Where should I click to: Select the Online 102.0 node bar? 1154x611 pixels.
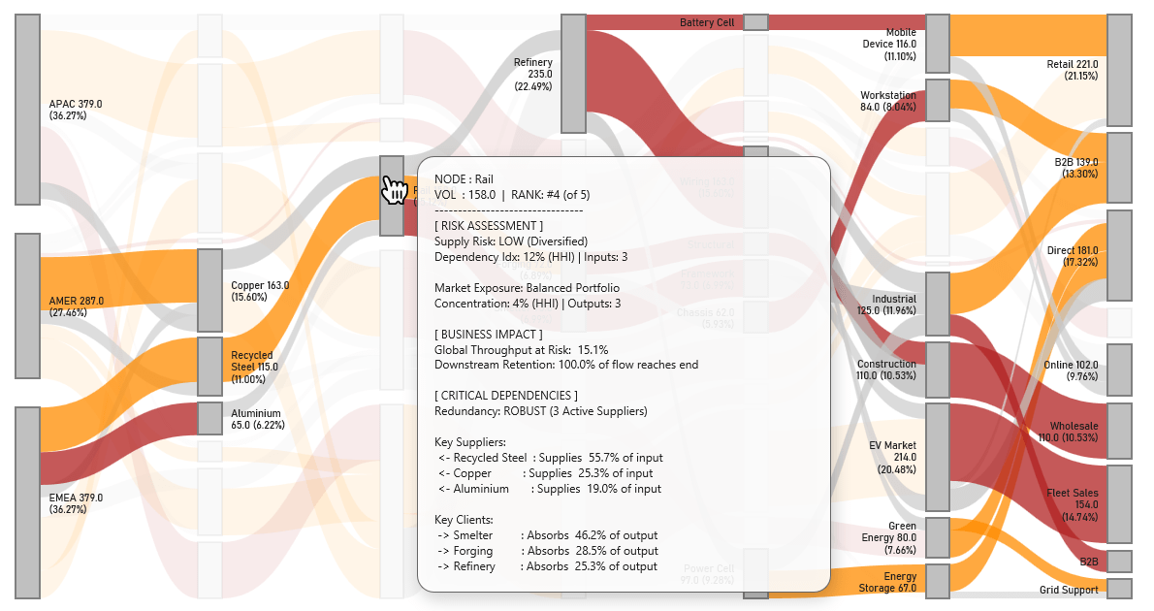(x=1119, y=370)
